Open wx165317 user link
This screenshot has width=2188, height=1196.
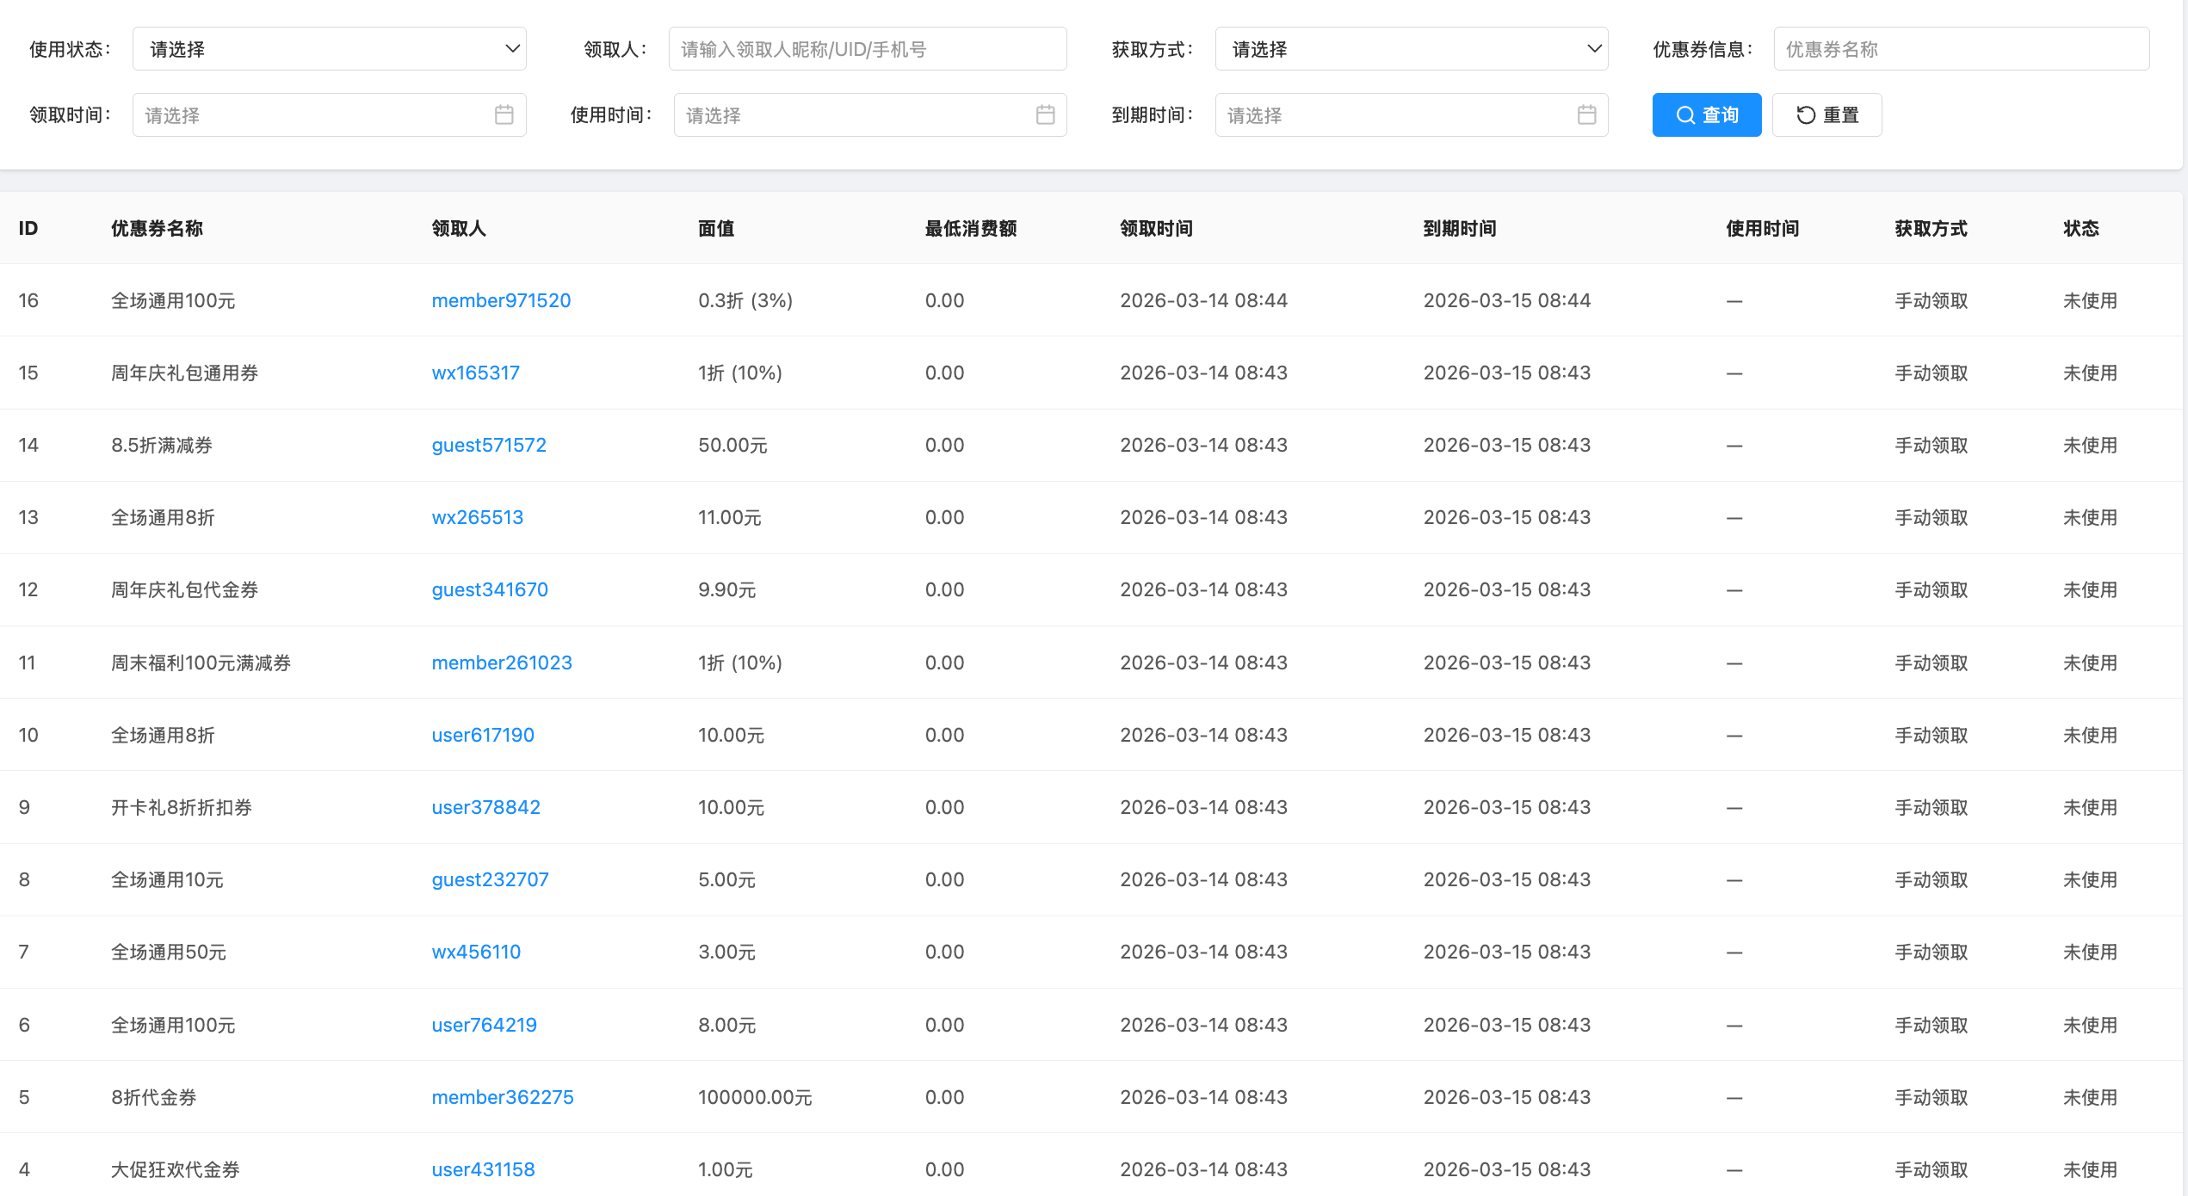pyautogui.click(x=475, y=373)
